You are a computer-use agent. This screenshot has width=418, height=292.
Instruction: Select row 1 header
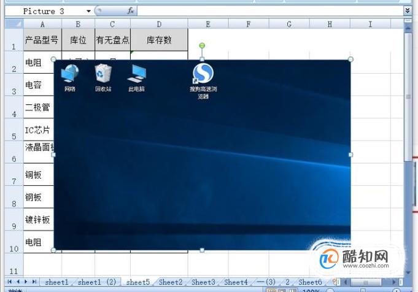coord(14,40)
